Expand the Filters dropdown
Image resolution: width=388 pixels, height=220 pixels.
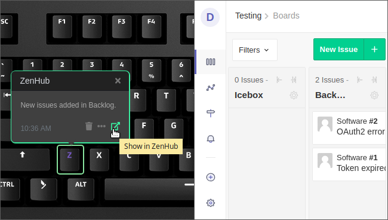pos(255,50)
